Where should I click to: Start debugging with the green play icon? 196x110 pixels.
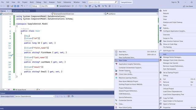coord(58,6)
